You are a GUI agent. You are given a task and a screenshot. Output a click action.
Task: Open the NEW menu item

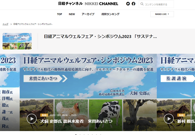coord(72,14)
